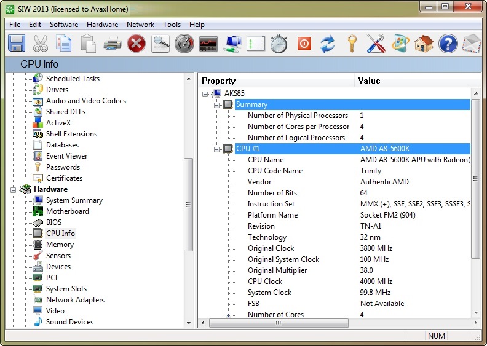Select System Slots in the tree
The height and width of the screenshot is (346, 487).
[x=66, y=289]
